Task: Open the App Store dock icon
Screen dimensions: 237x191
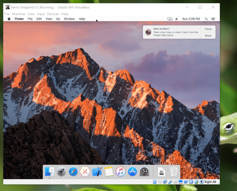Action: 132,171
